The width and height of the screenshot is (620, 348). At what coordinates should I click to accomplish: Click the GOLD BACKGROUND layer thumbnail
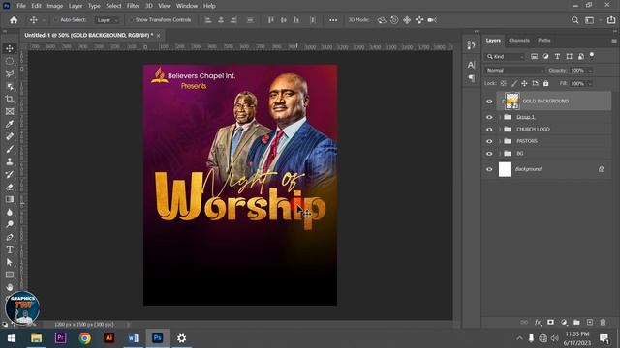pyautogui.click(x=512, y=101)
